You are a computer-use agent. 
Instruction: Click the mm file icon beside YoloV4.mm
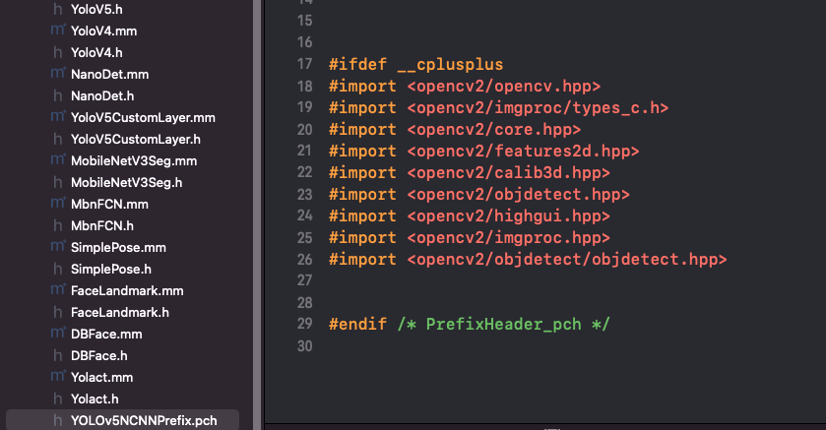[58, 30]
